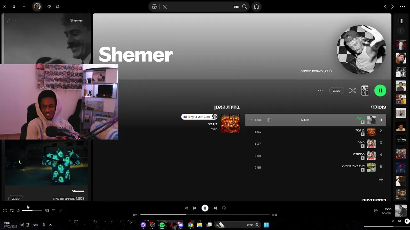Open the Shemer link in bottom player
The width and height of the screenshot is (410, 230).
387,213
